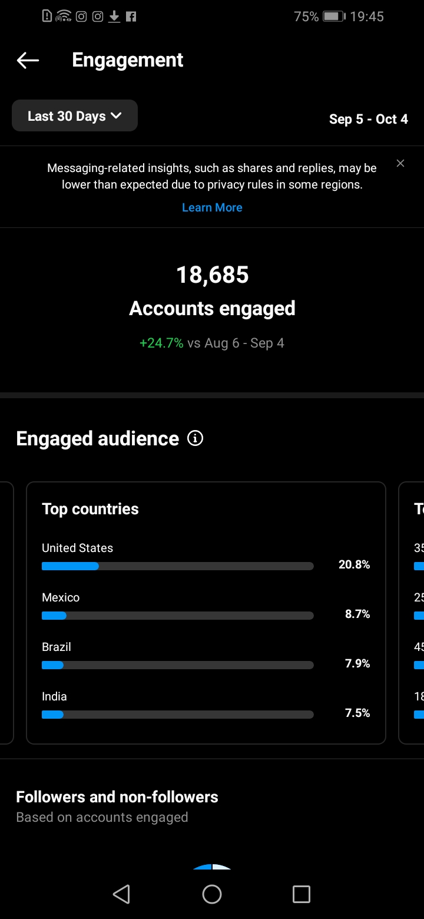The image size is (424, 919).
Task: Tap the Sep 5 - Oct 4 date range
Action: click(x=368, y=119)
